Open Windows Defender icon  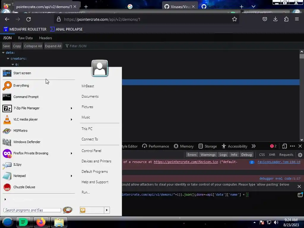point(7,142)
